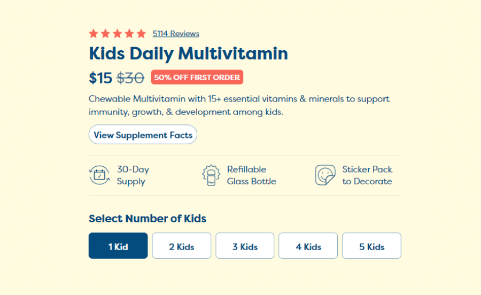
Task: Select the 1 Kid option
Action: pyautogui.click(x=118, y=246)
